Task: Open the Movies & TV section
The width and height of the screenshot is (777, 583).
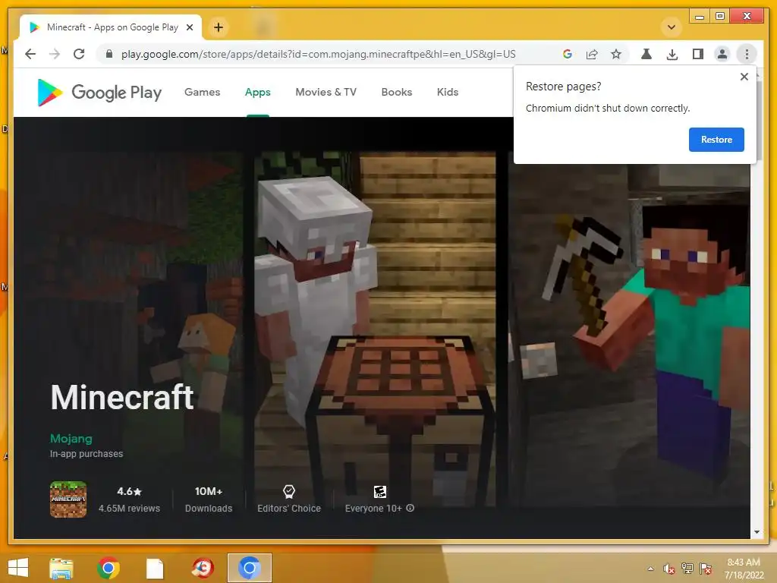Action: coord(326,92)
